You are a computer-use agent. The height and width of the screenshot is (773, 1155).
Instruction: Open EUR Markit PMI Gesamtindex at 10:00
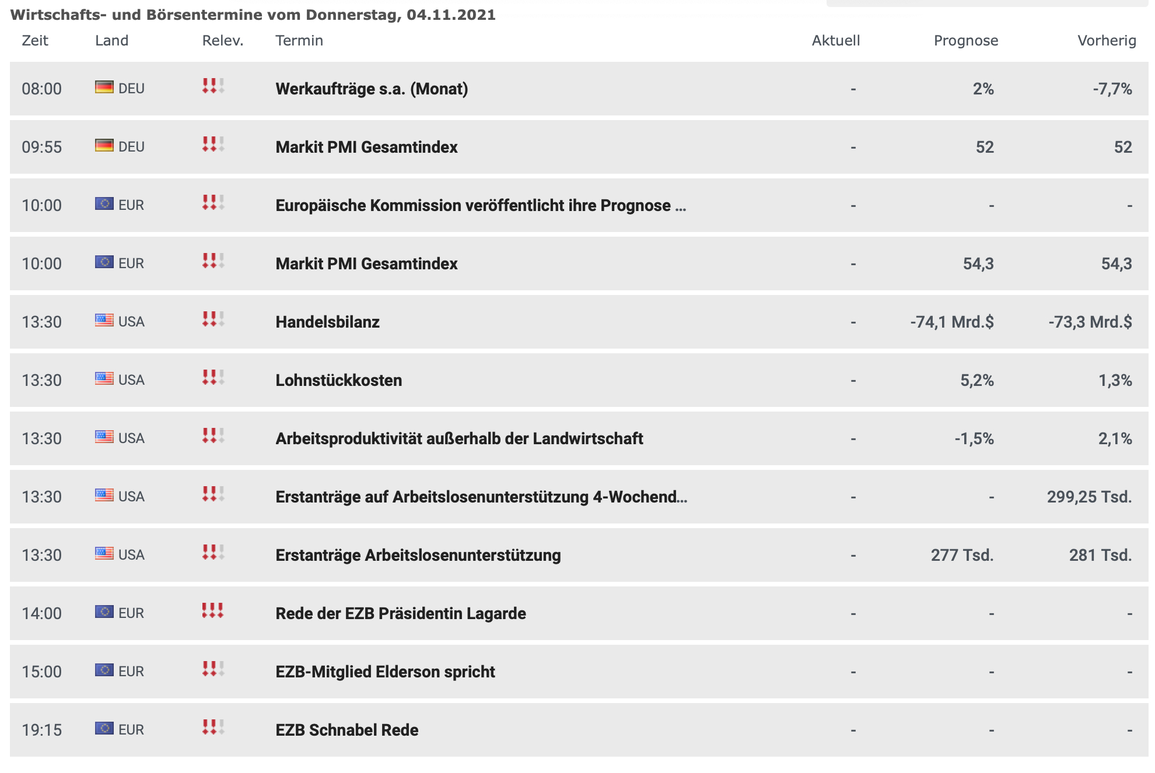(x=366, y=263)
